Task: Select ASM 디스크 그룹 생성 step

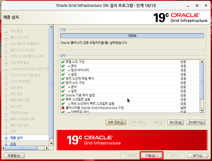Action: click(25, 75)
